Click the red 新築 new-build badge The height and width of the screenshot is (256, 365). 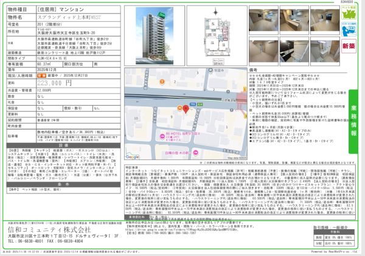tap(349, 46)
